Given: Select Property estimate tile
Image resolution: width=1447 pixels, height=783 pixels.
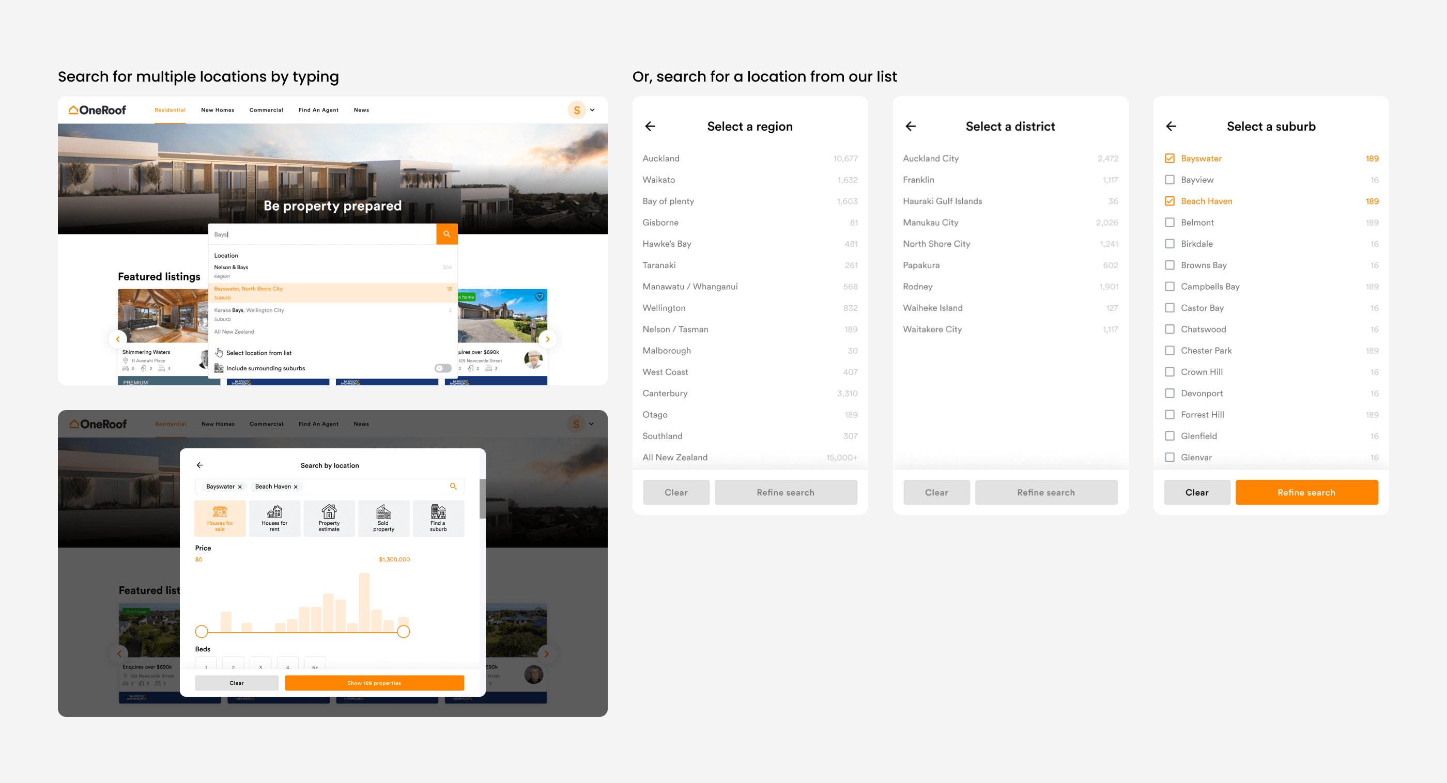Looking at the screenshot, I should point(329,519).
